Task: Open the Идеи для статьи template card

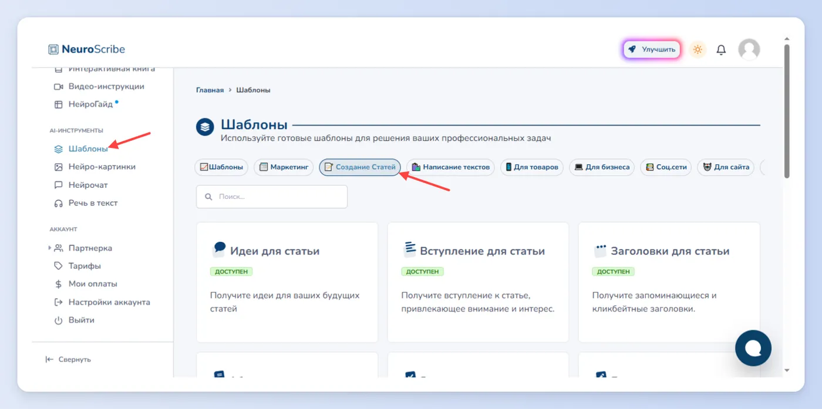Action: pos(287,282)
